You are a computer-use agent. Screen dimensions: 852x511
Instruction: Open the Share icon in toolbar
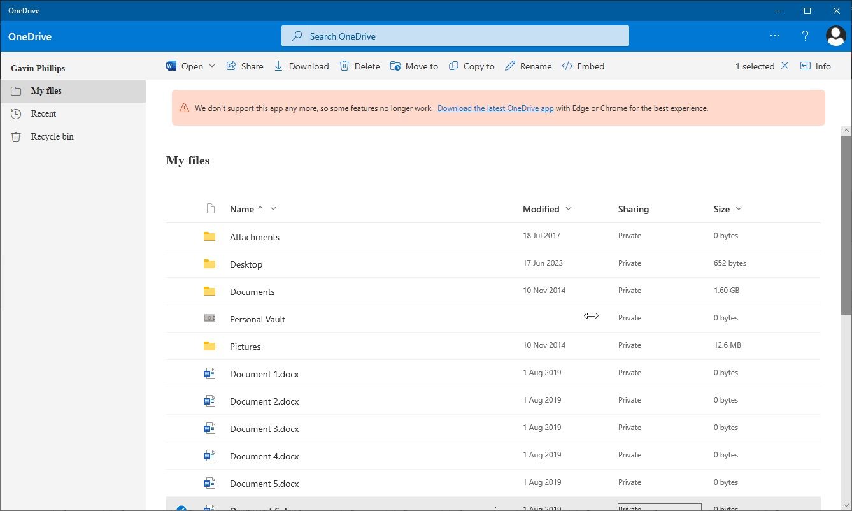tap(231, 66)
